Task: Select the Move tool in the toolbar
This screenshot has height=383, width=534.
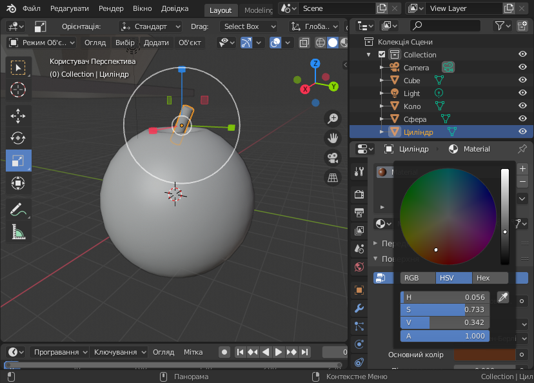Action: click(x=18, y=115)
